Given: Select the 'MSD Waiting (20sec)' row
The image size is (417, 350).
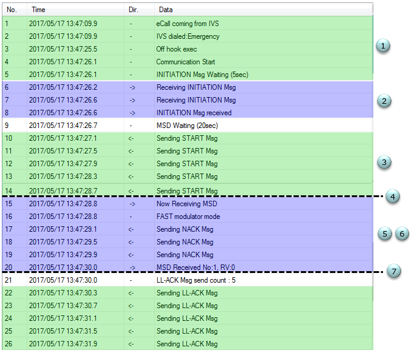Looking at the screenshot, I should (188, 126).
